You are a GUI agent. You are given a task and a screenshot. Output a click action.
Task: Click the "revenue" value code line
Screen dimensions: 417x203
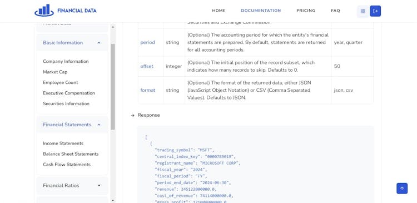[186, 189]
